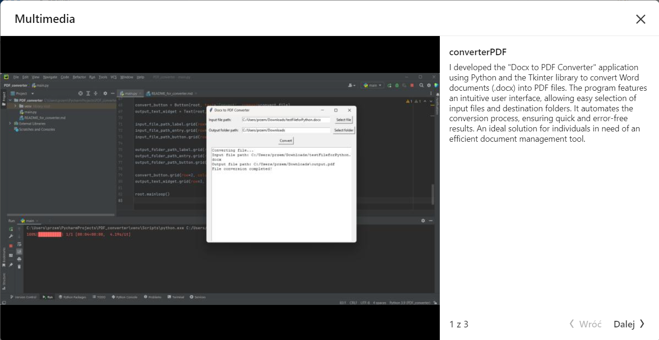This screenshot has width=659, height=340.
Task: Close the Multimedia dialog with the X
Action: tap(640, 19)
